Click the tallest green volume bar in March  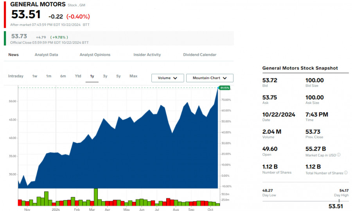coord(96,197)
